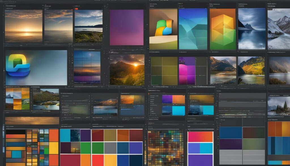Click the solid purple gradient image
This screenshot has width=290, height=166.
pos(127,27)
